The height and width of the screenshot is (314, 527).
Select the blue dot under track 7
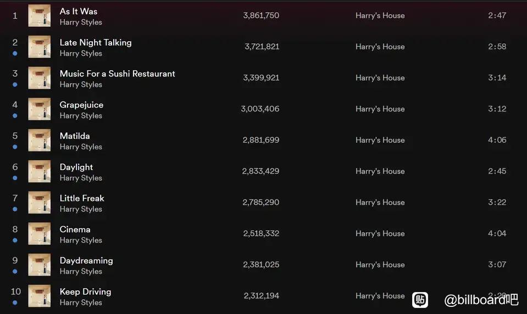15,209
